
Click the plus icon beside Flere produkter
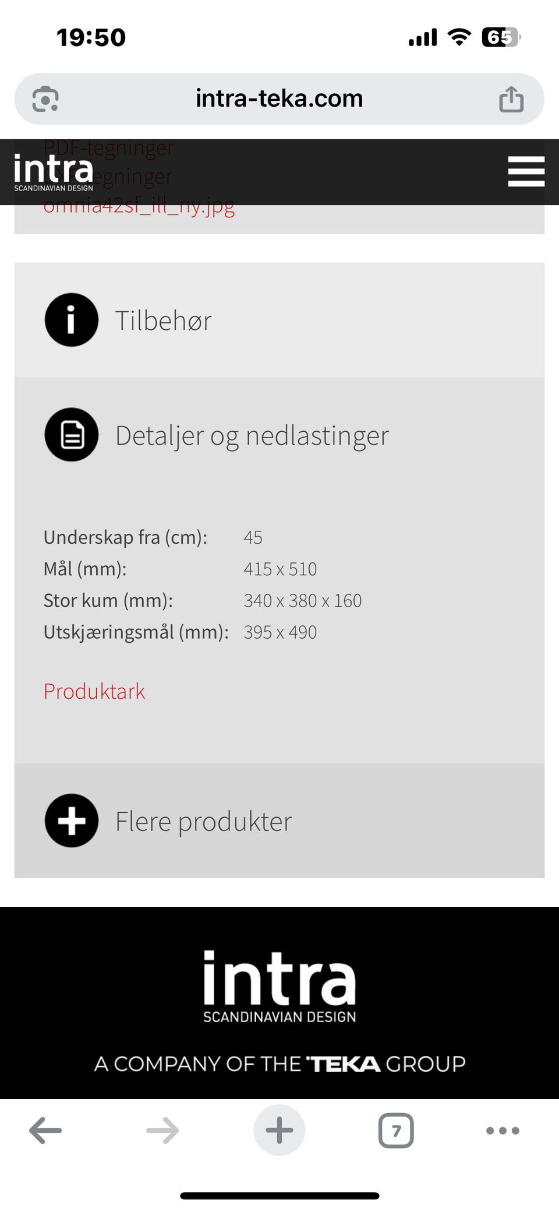click(x=71, y=821)
